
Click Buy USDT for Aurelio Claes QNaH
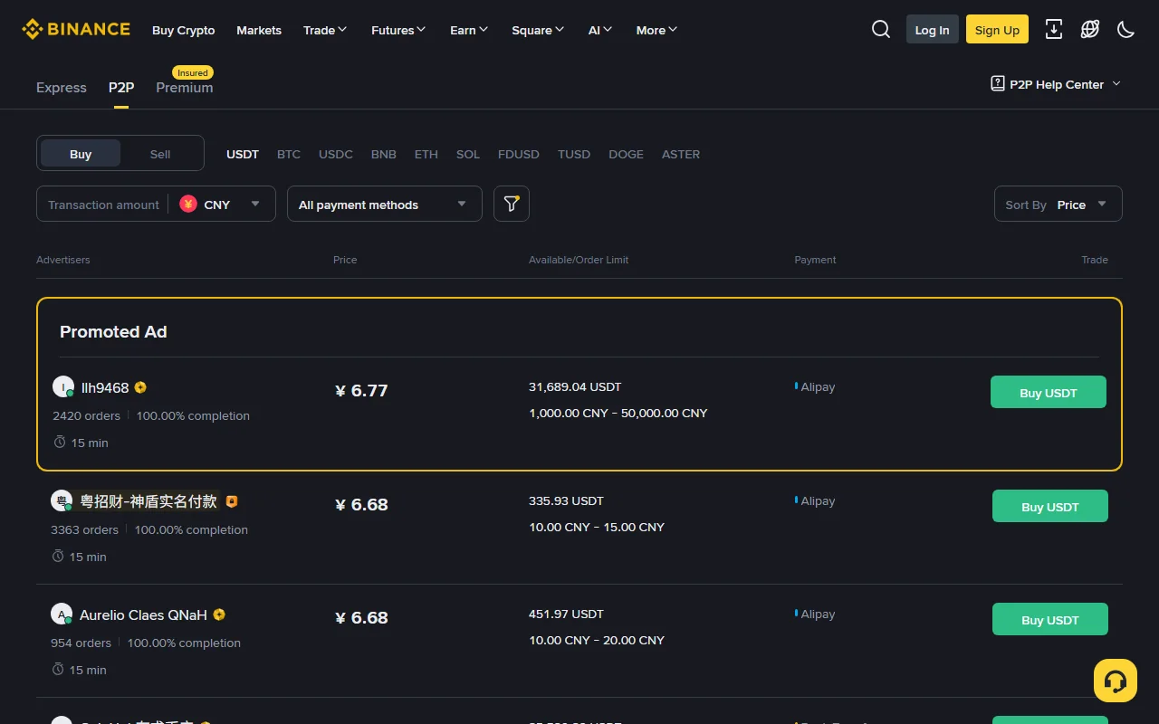(1050, 619)
